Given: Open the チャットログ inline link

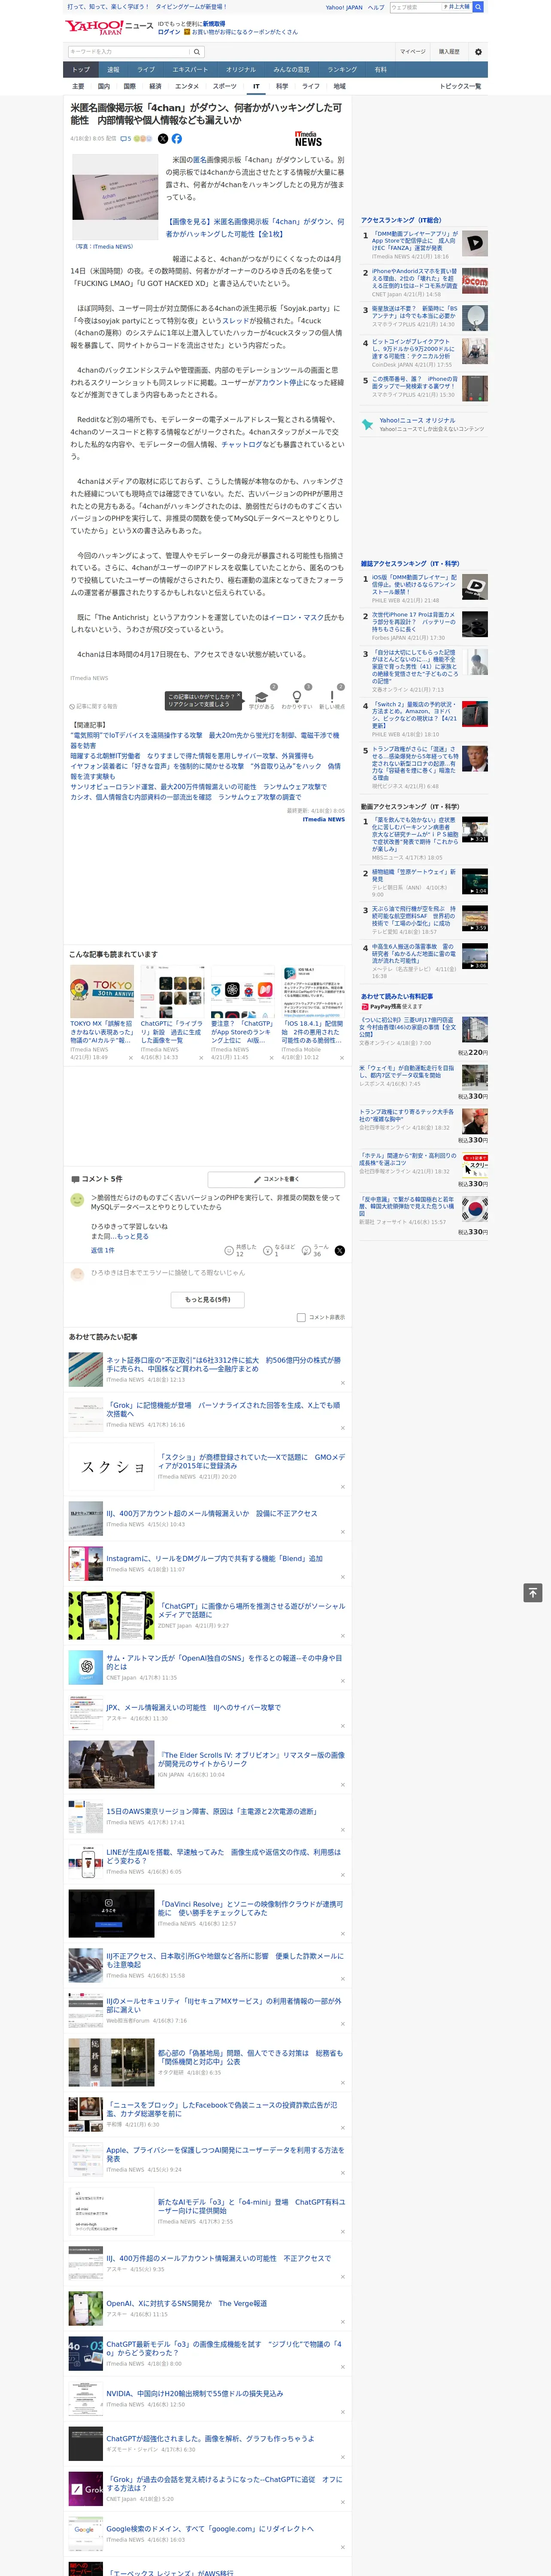Looking at the screenshot, I should [x=243, y=444].
